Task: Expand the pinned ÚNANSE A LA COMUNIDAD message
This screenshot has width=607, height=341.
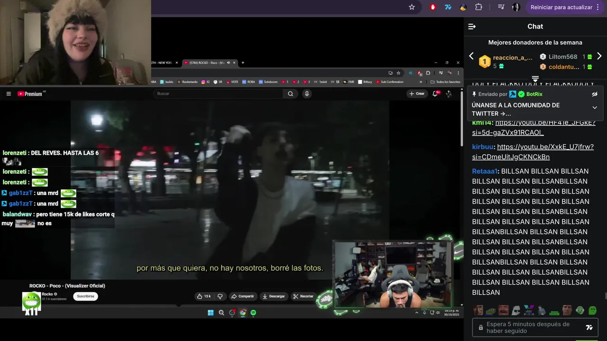Action: [x=595, y=108]
